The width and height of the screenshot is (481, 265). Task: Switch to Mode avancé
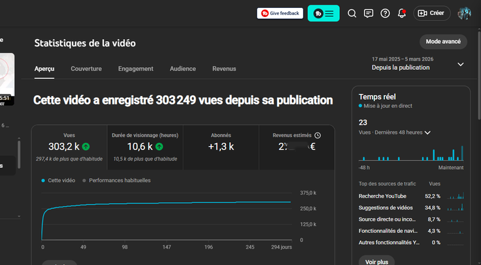pyautogui.click(x=443, y=42)
